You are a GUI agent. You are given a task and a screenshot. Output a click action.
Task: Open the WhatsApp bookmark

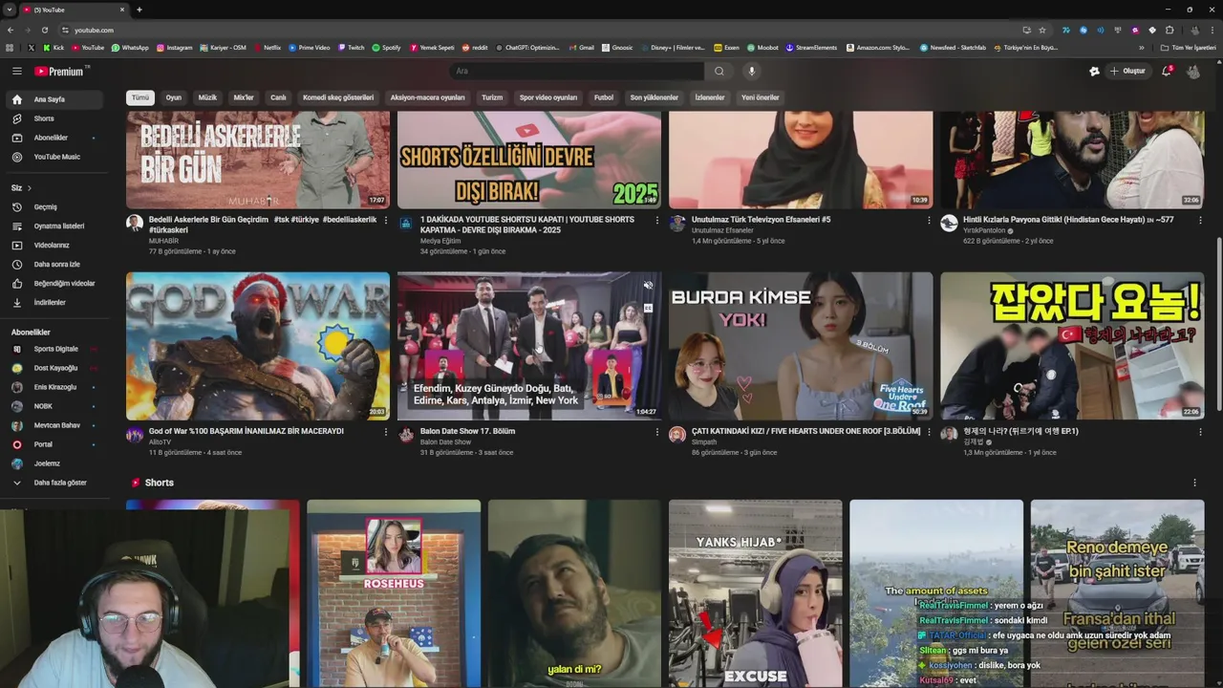point(130,47)
